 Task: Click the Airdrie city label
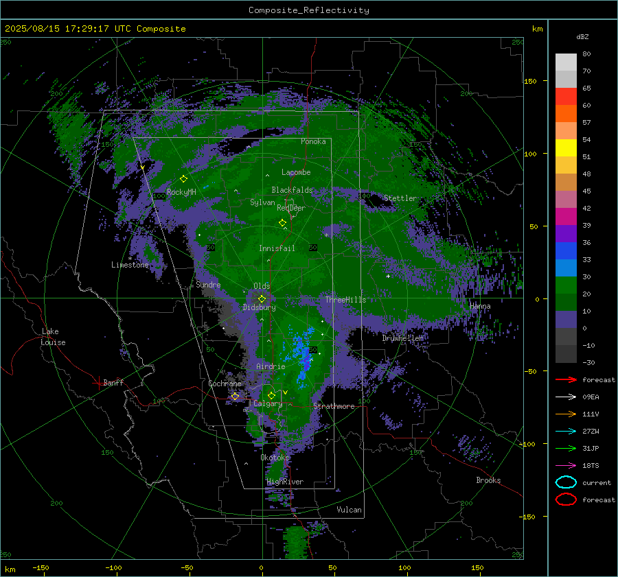point(271,366)
